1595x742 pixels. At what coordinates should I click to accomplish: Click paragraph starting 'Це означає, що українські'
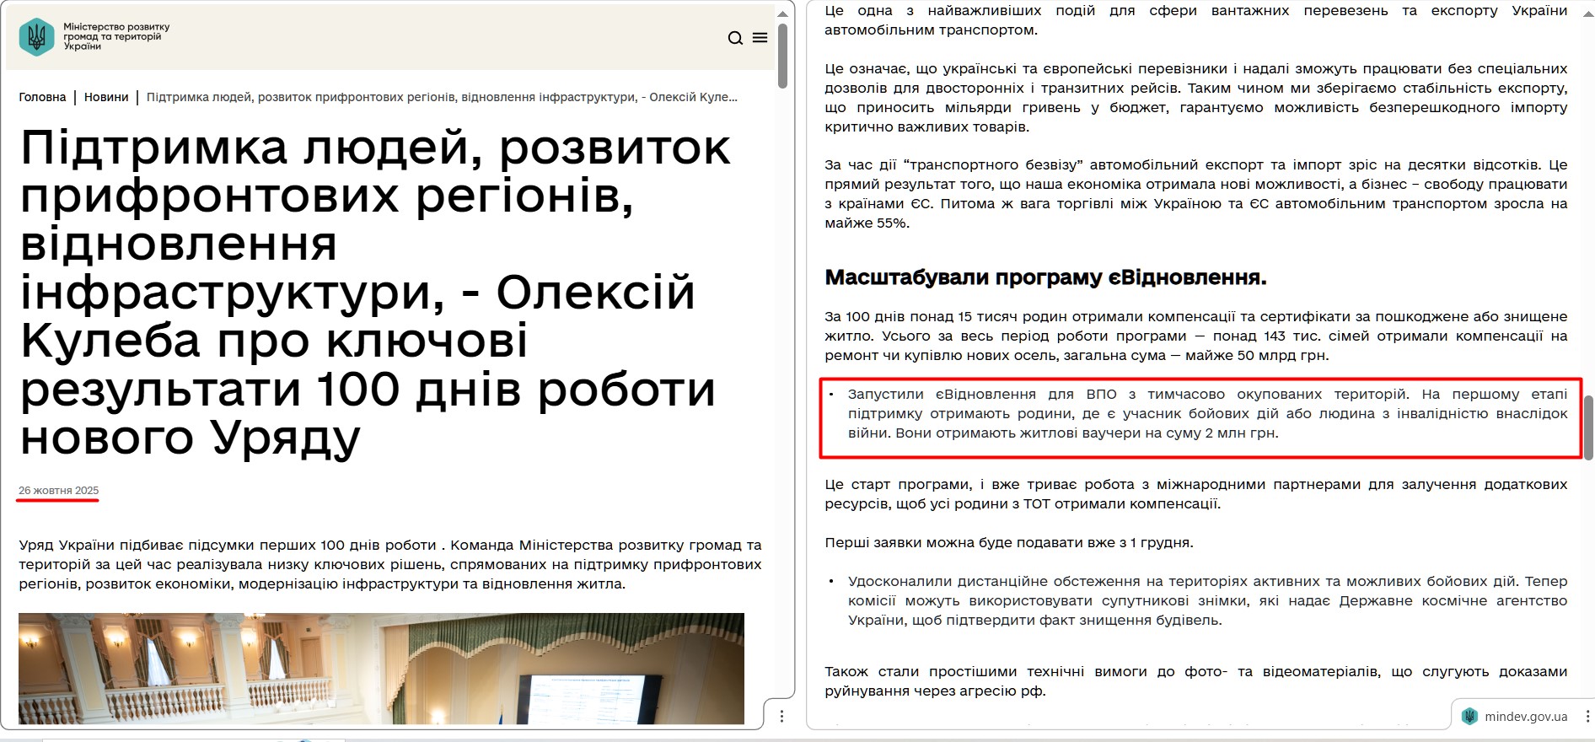pyautogui.click(x=1196, y=98)
